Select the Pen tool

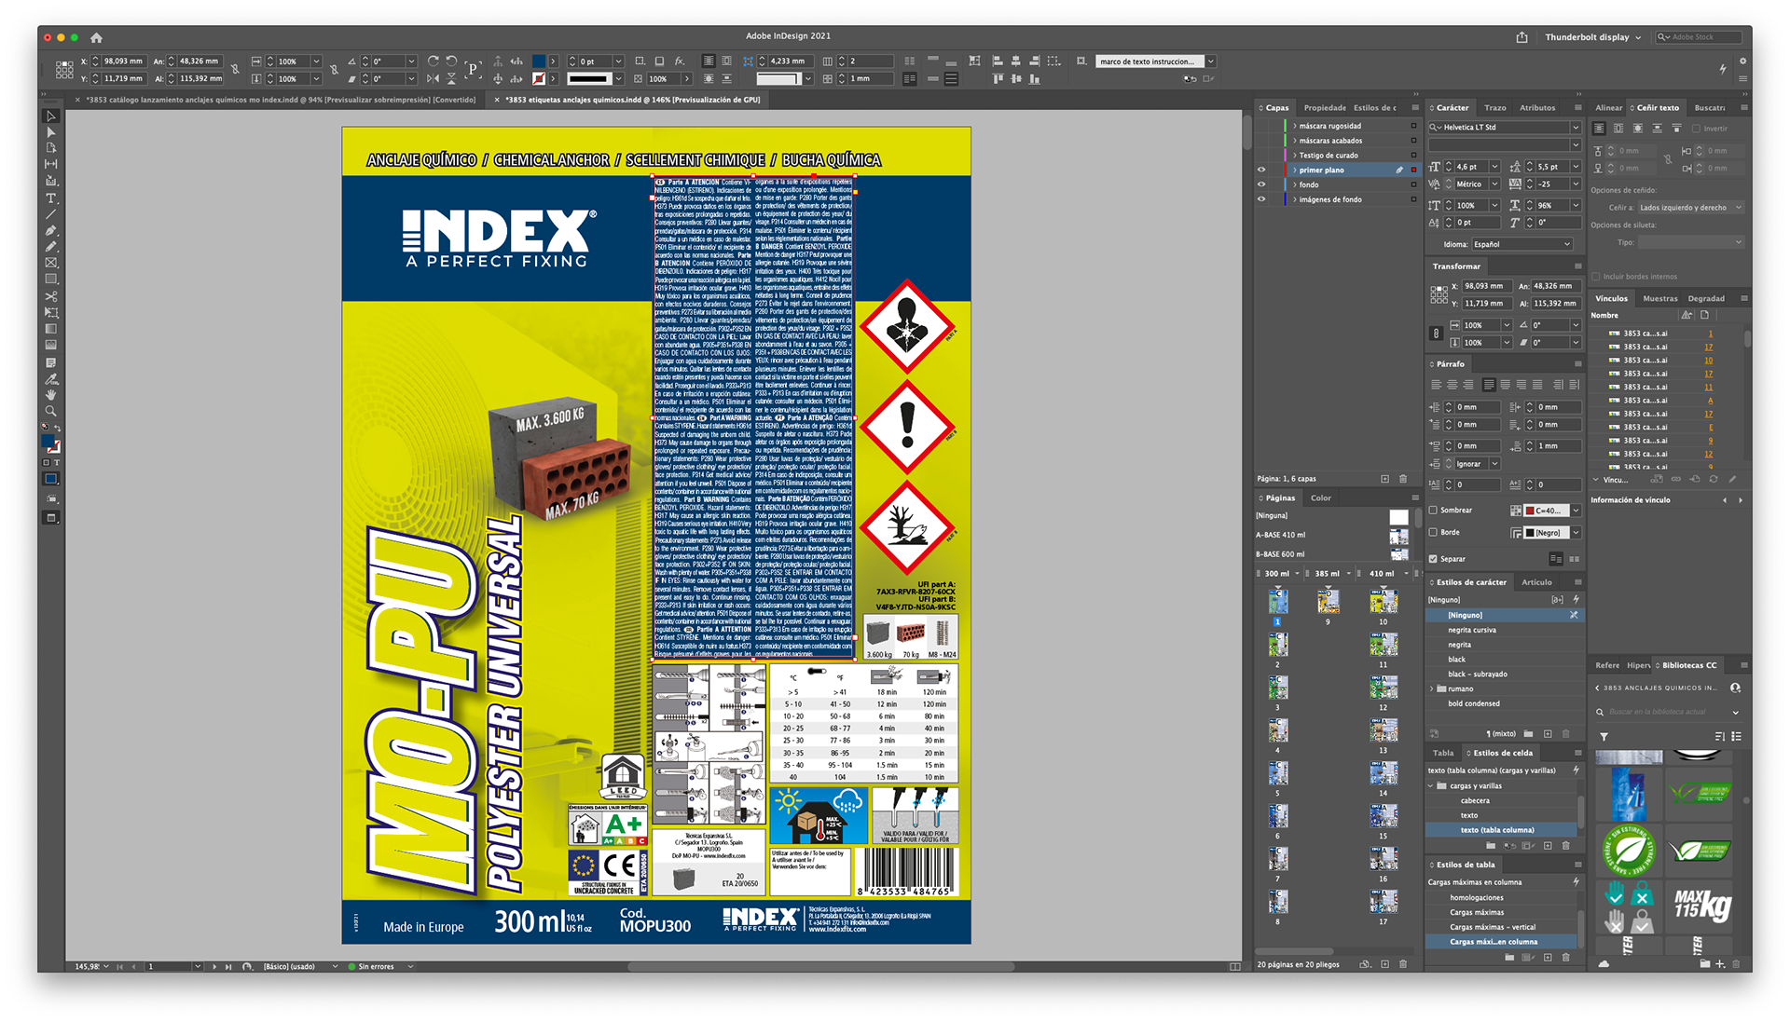pos(51,230)
